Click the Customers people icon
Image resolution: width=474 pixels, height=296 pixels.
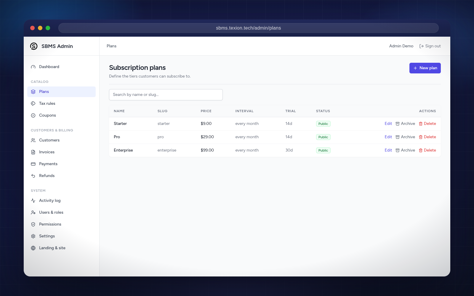33,140
